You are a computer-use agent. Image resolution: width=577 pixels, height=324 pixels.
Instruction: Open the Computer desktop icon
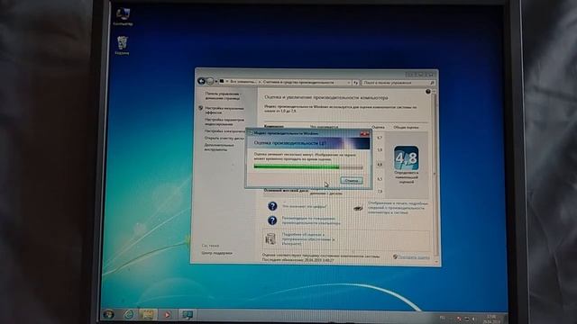tap(123, 16)
